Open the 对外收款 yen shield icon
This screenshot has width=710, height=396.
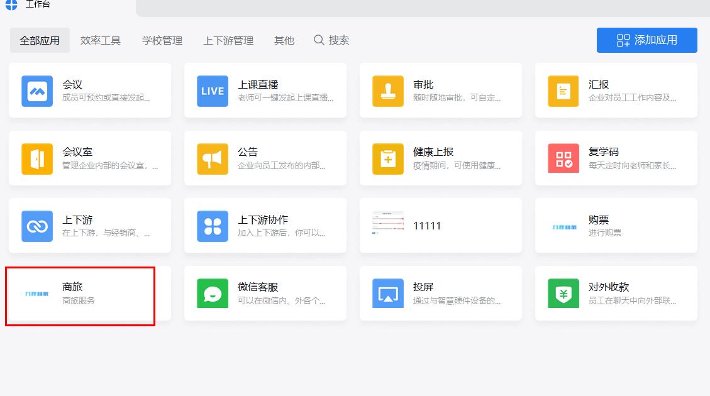point(563,294)
